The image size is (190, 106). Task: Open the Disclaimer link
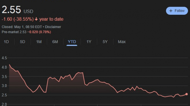point(53,27)
